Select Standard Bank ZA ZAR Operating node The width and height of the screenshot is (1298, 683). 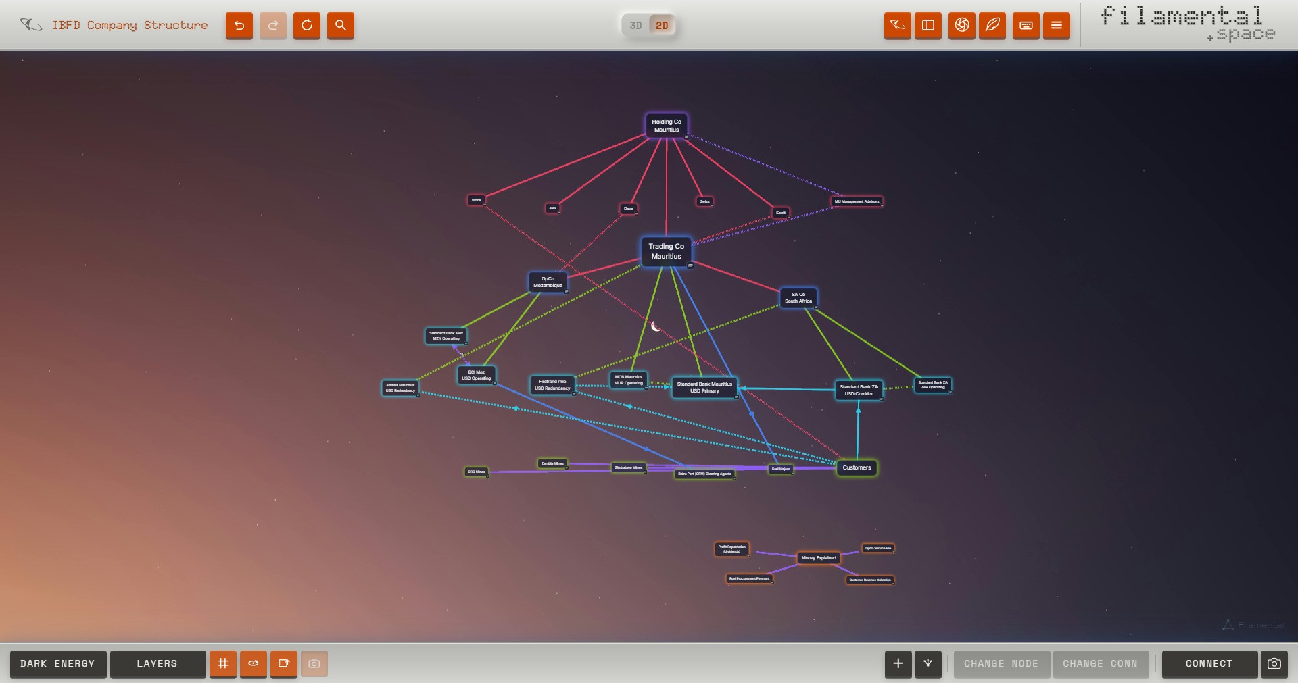tap(933, 384)
